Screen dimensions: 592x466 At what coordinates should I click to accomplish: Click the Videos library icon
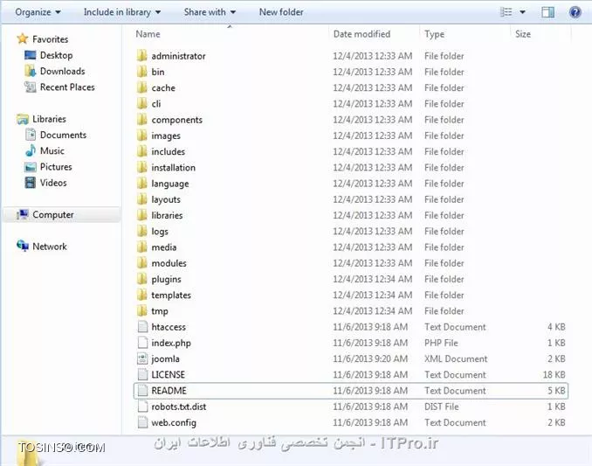(31, 183)
